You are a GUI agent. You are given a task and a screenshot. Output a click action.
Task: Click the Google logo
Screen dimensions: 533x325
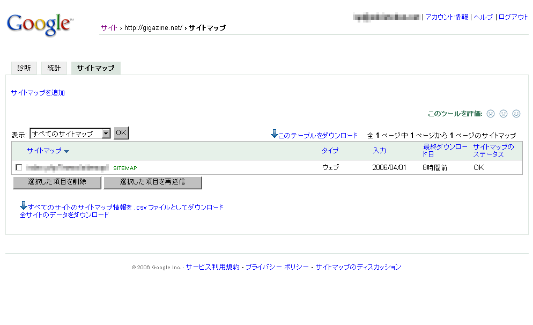39,23
